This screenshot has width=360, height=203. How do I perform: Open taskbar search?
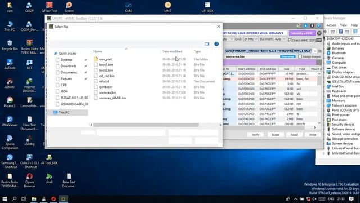(14, 199)
